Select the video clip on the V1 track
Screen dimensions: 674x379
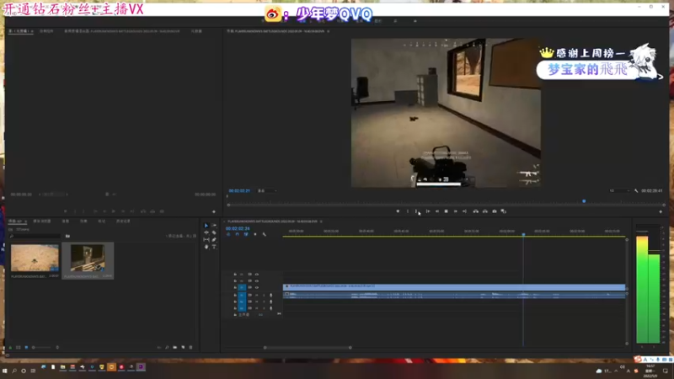coord(454,287)
